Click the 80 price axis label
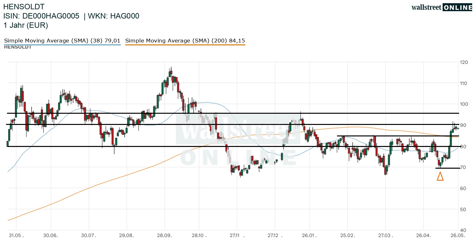 point(463,146)
